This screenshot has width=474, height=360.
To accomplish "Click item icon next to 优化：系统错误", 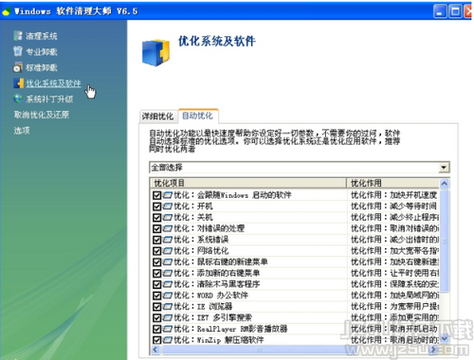I will point(168,240).
